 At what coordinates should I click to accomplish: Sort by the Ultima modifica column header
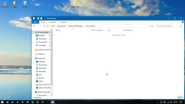[x=98, y=30]
